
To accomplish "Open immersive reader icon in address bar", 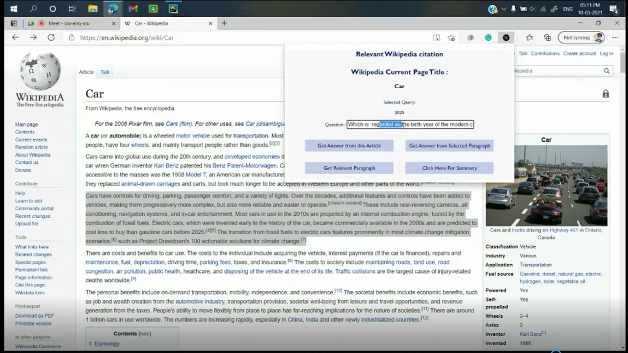I will [436, 37].
